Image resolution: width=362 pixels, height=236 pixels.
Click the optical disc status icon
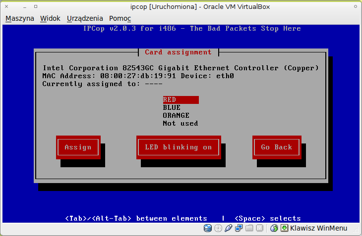(x=218, y=228)
